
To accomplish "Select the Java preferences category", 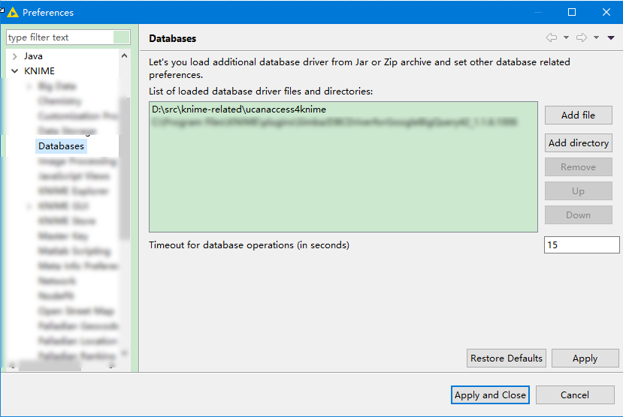I will [x=33, y=56].
